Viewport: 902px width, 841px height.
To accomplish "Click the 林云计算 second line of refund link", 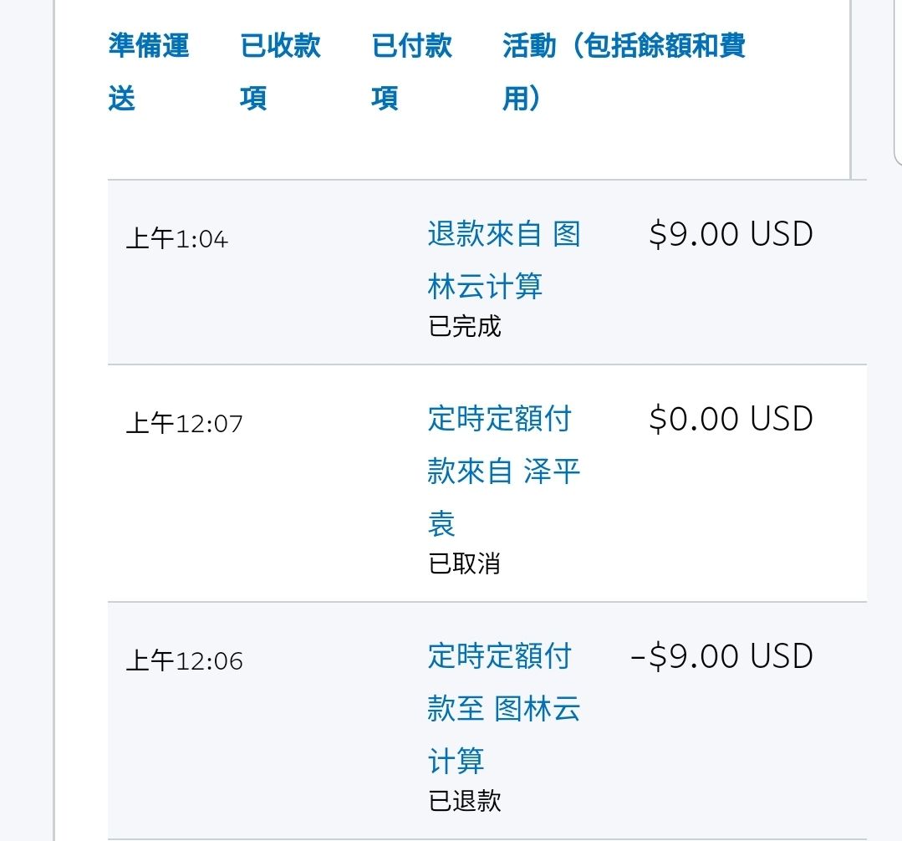I will point(485,287).
